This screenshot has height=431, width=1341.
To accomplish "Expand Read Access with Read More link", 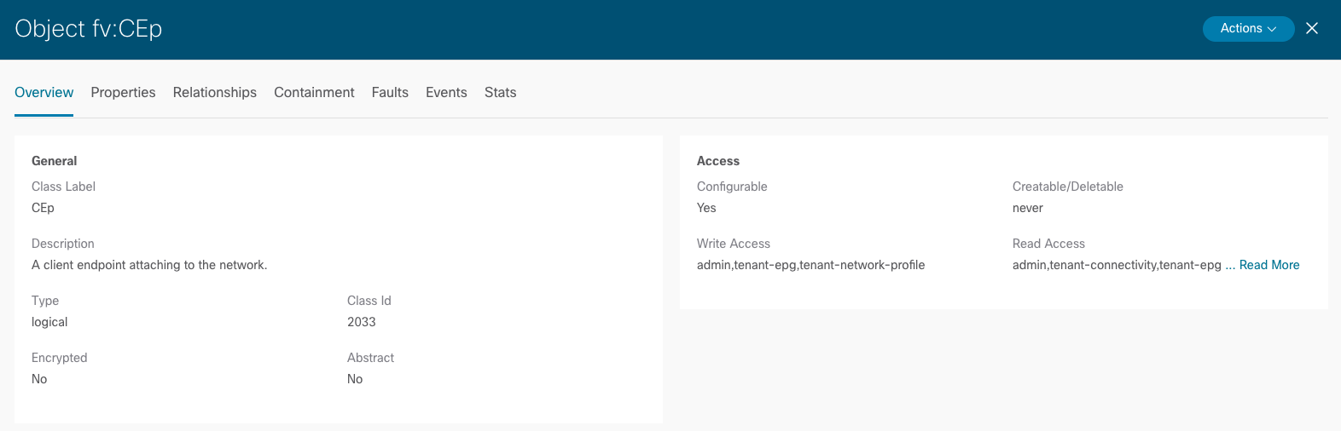I will 1269,265.
